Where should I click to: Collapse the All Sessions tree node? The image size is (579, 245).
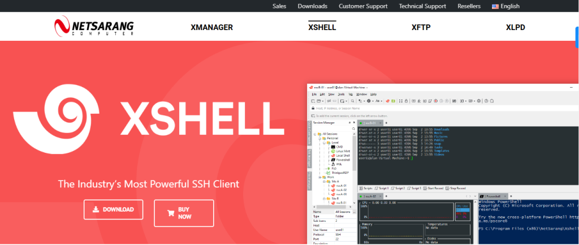[x=315, y=134]
